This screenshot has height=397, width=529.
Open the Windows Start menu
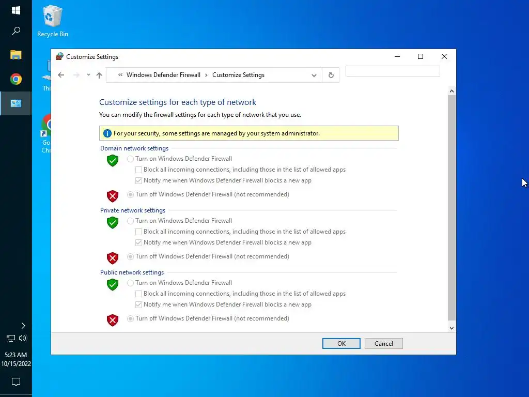tap(16, 10)
